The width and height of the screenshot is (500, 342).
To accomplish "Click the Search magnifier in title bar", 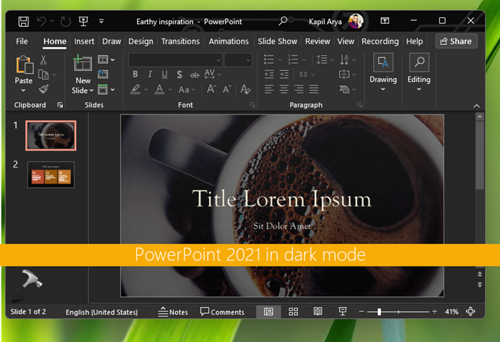I will point(283,21).
